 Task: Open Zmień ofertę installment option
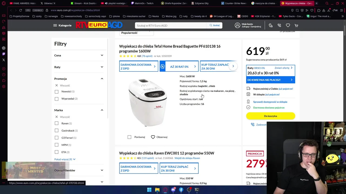[284, 68]
